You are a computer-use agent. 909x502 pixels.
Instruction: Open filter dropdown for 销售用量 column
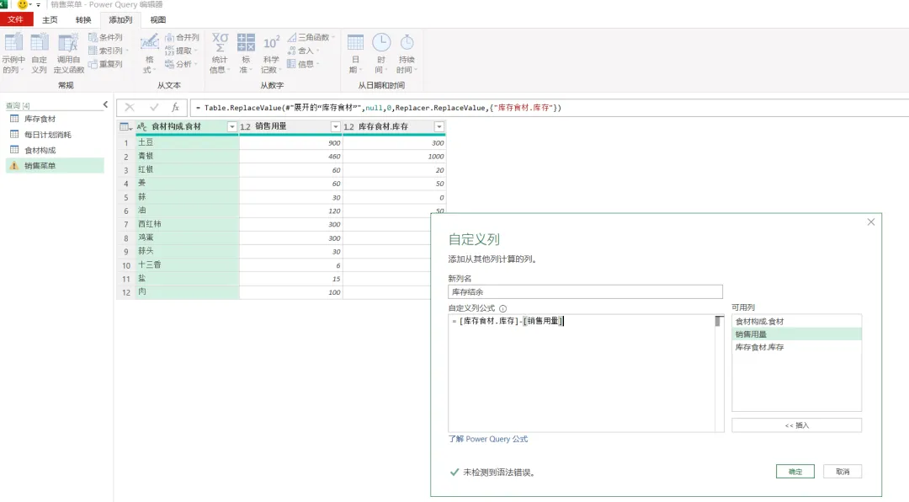pyautogui.click(x=335, y=126)
